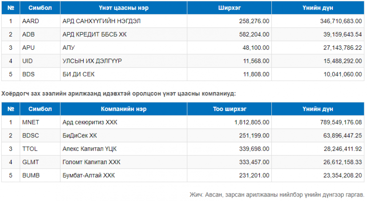This screenshot has width=367, height=201.
Task: Select Апекс Капитал ҮЦК company name
Action: click(89, 149)
